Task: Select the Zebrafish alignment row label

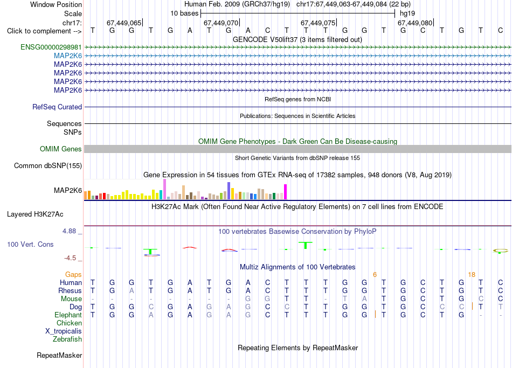Action: point(67,339)
